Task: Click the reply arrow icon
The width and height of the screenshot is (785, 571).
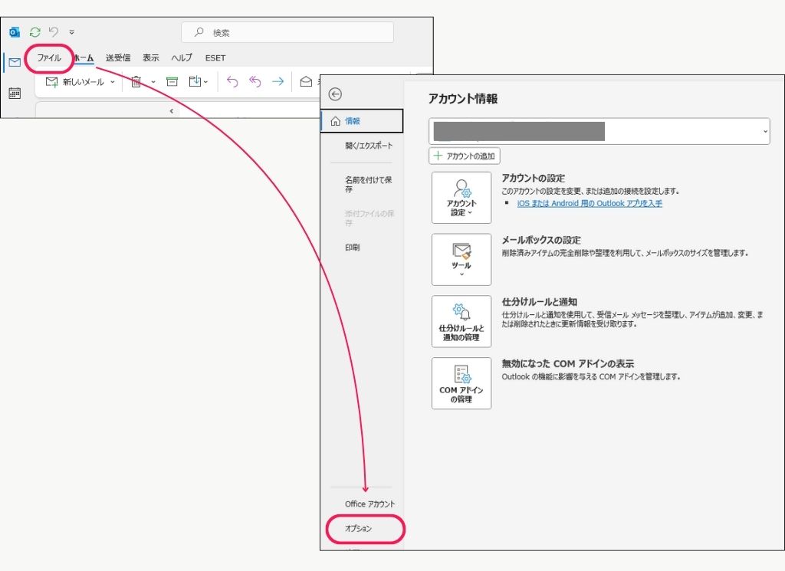Action: click(x=232, y=82)
